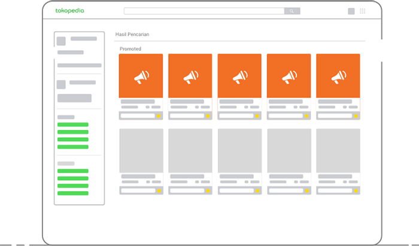The width and height of the screenshot is (419, 246).
Task: Click the gray square icon beside the grid icon
Action: (351, 11)
